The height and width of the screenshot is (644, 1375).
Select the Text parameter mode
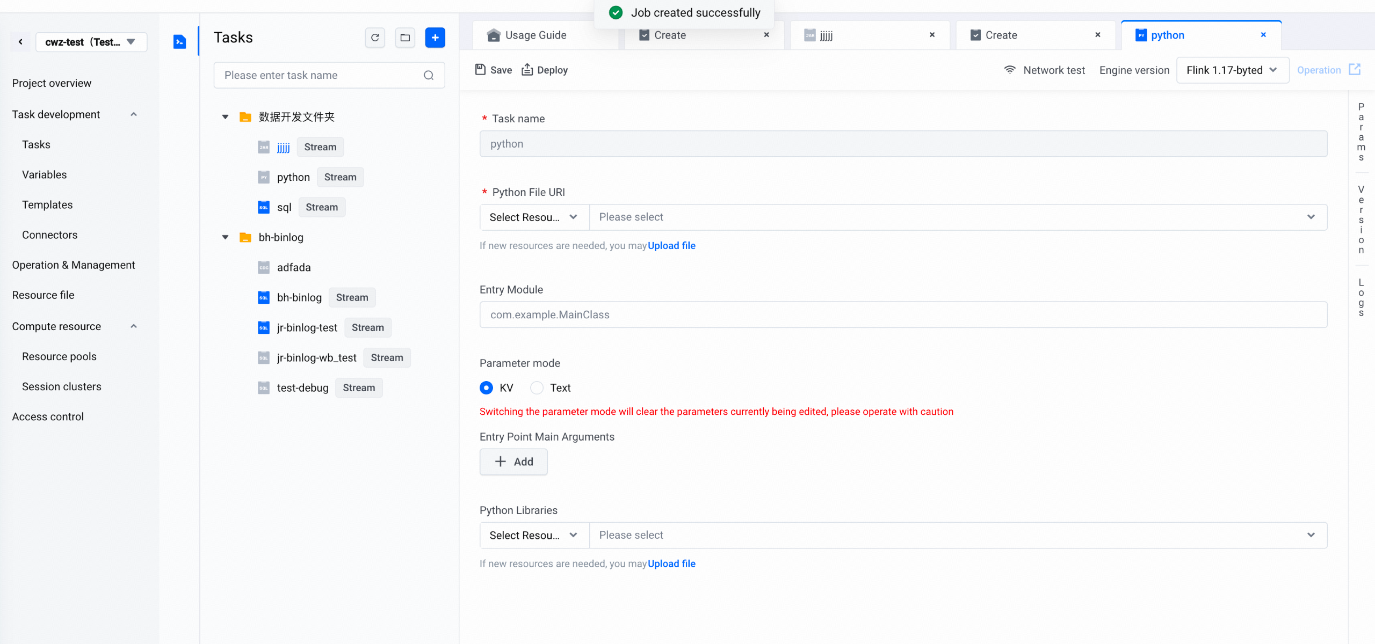point(537,387)
